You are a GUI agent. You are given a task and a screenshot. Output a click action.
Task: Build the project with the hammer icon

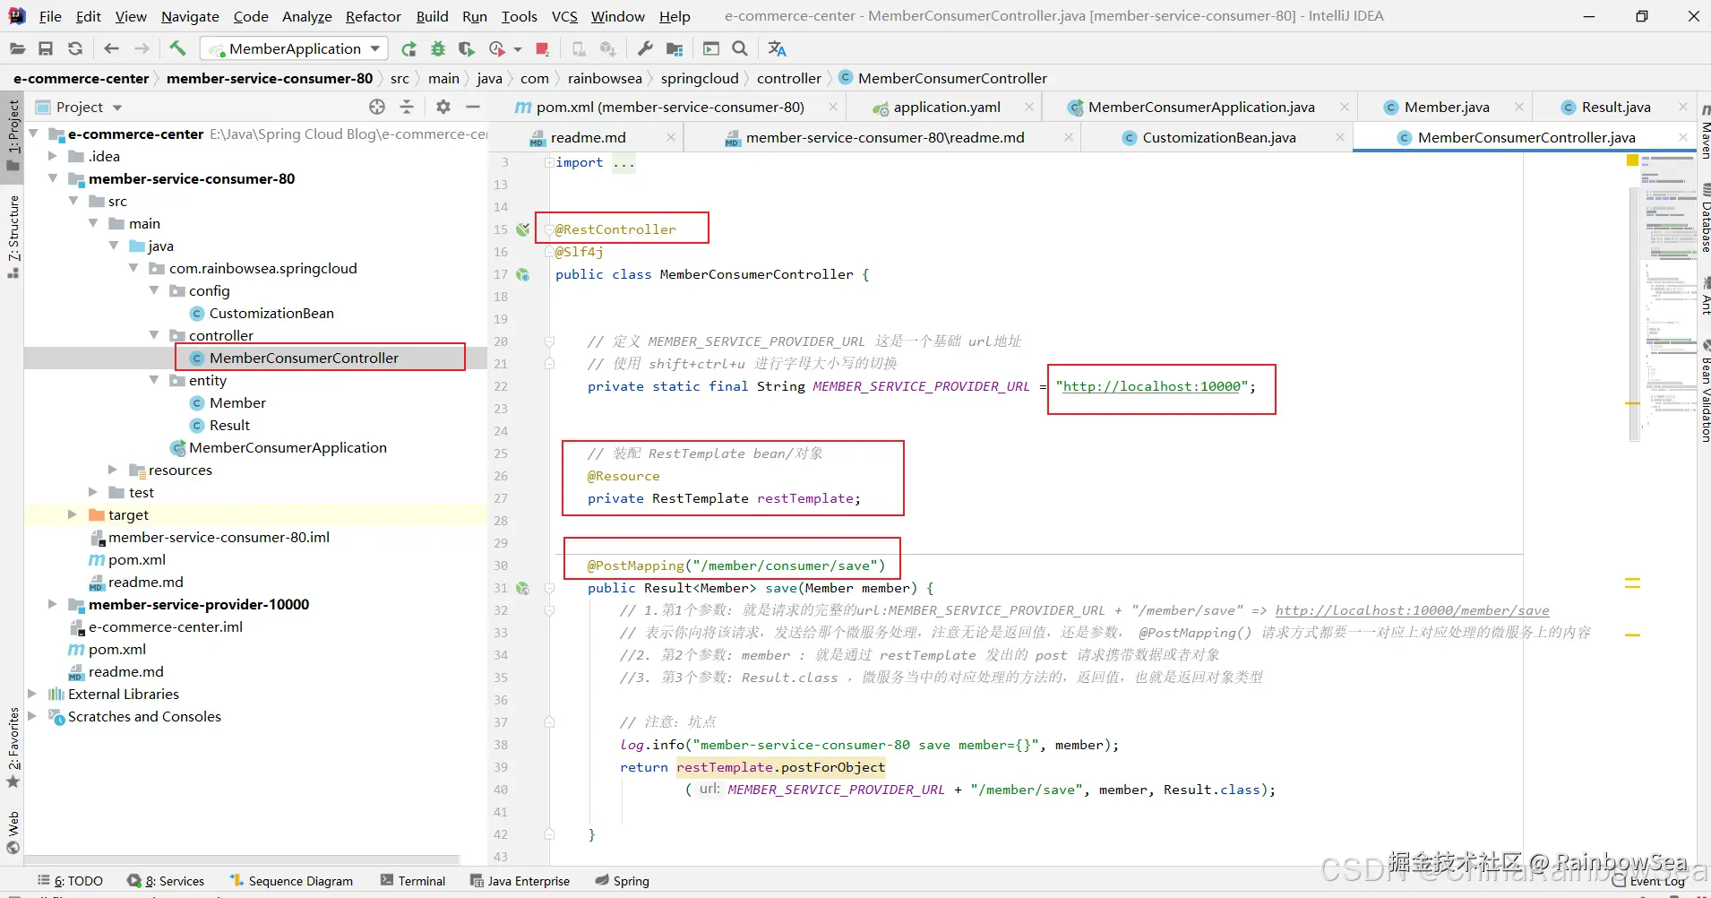[x=177, y=48]
